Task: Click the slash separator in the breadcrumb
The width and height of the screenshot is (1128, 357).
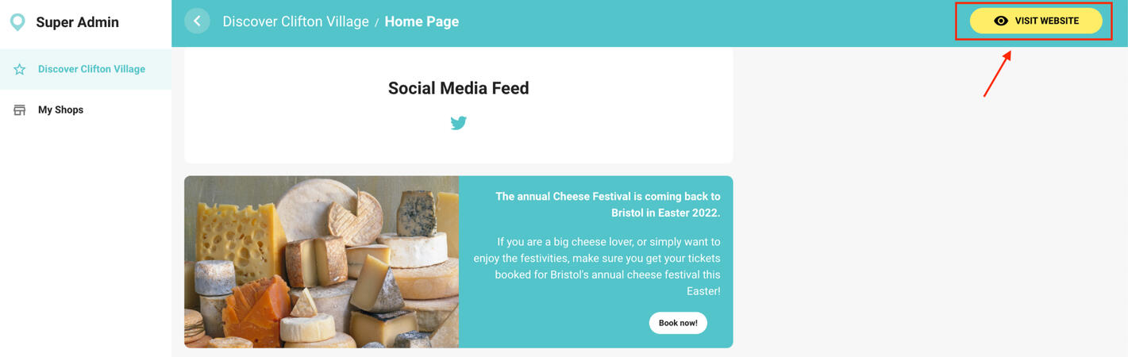Action: 377,22
